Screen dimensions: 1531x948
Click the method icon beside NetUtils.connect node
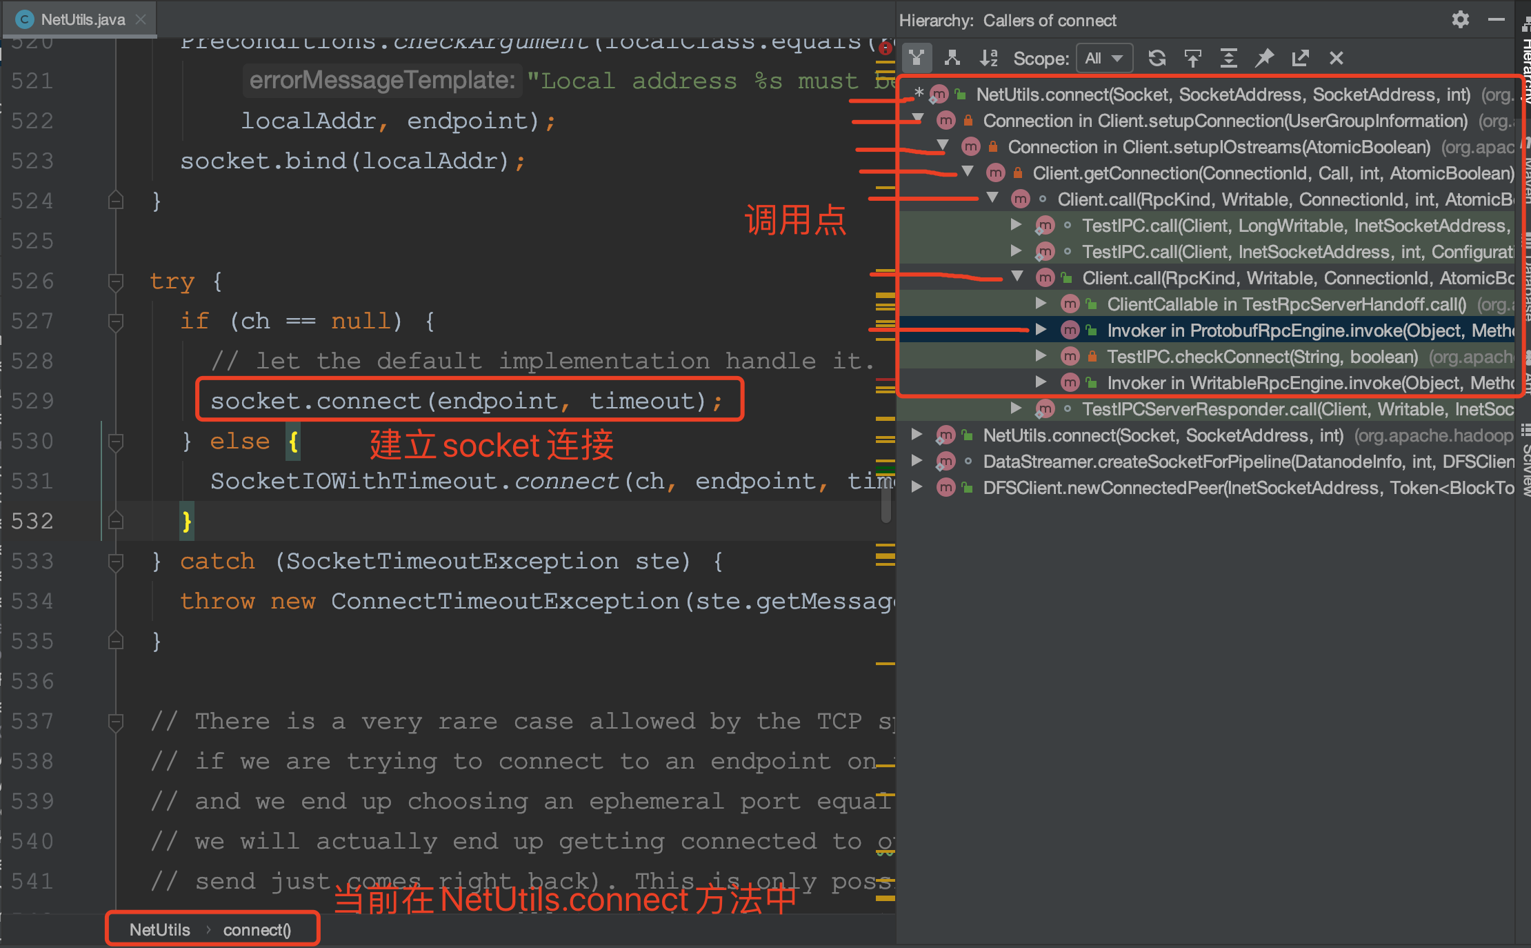938,95
